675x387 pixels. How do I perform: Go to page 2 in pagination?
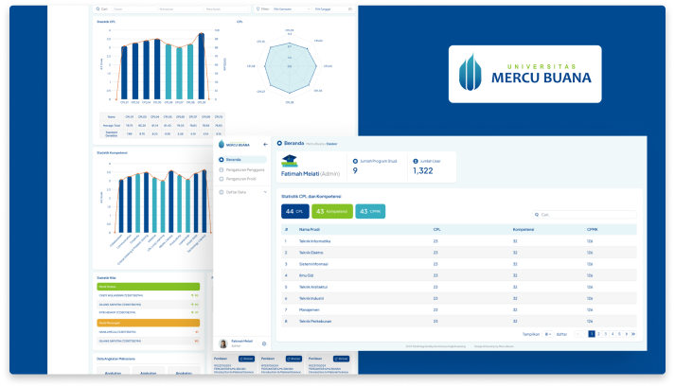[598, 334]
